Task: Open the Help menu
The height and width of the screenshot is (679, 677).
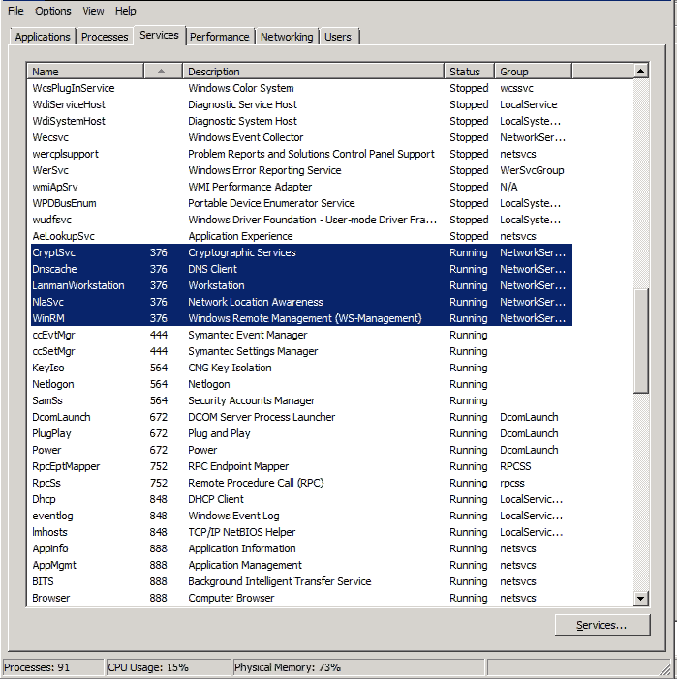Action: pyautogui.click(x=126, y=11)
